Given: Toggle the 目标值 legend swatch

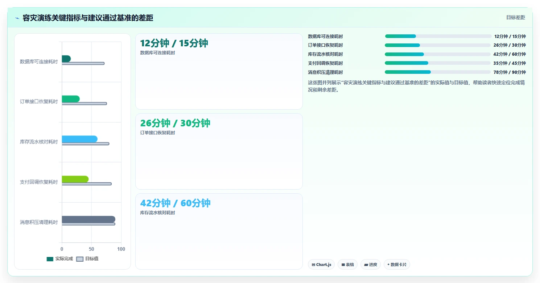Looking at the screenshot, I should pyautogui.click(x=80, y=259).
